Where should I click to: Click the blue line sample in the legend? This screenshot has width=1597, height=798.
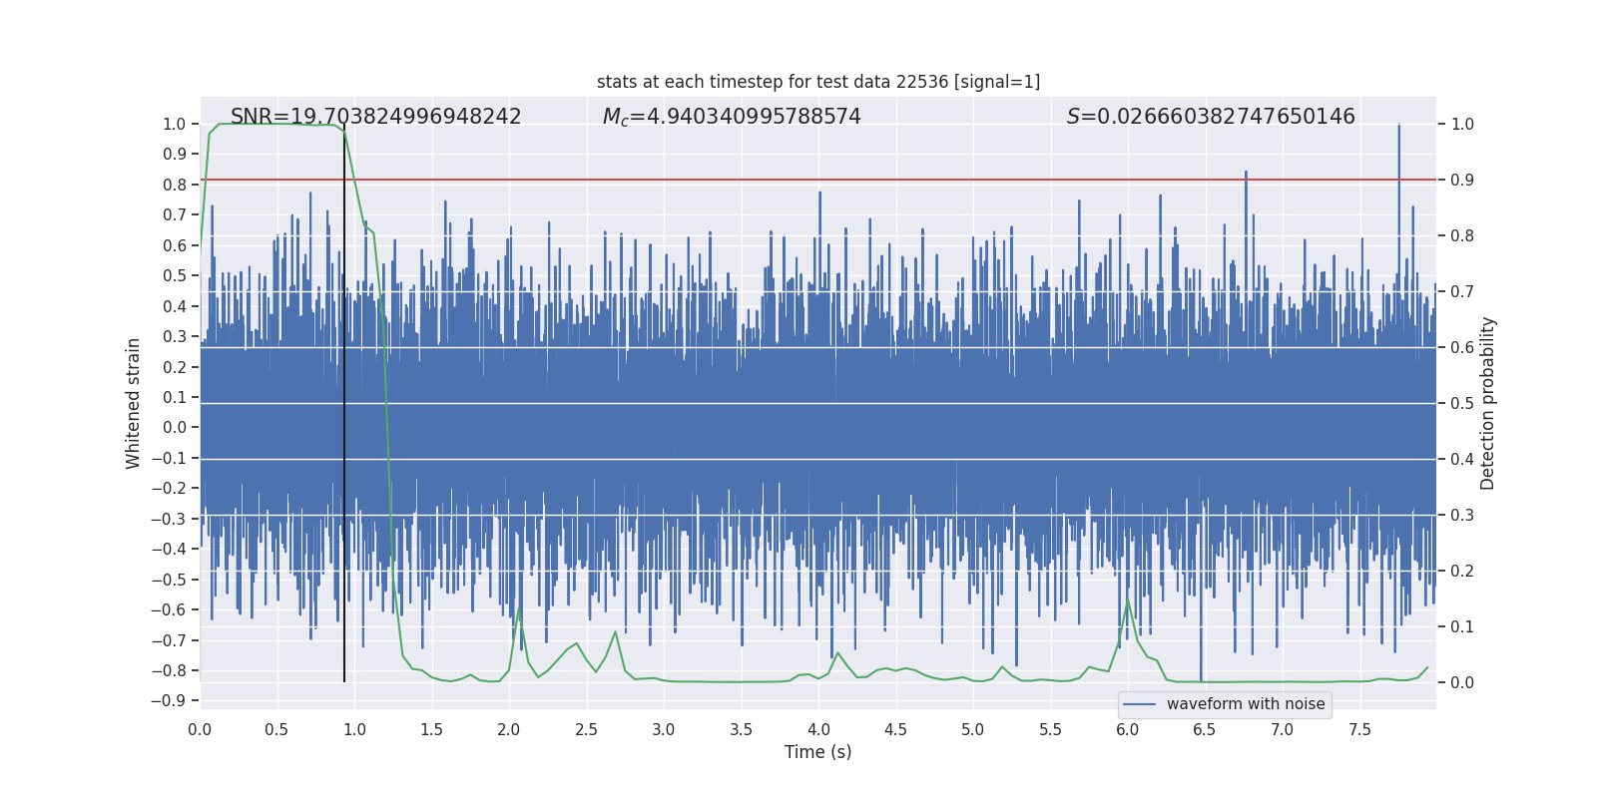[x=1139, y=704]
